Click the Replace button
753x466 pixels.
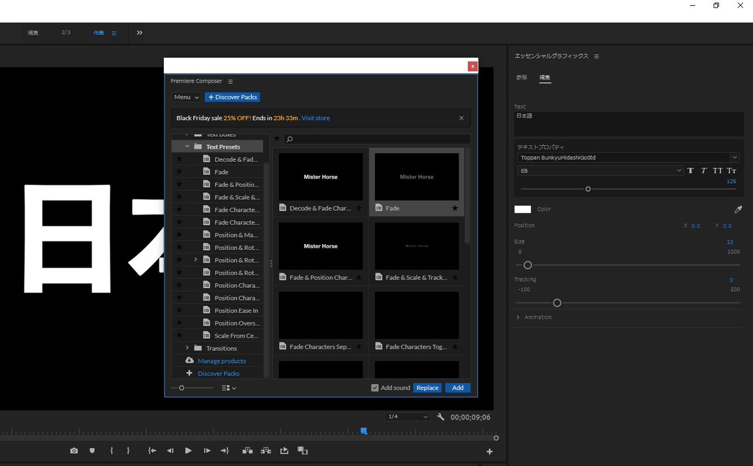[427, 388]
